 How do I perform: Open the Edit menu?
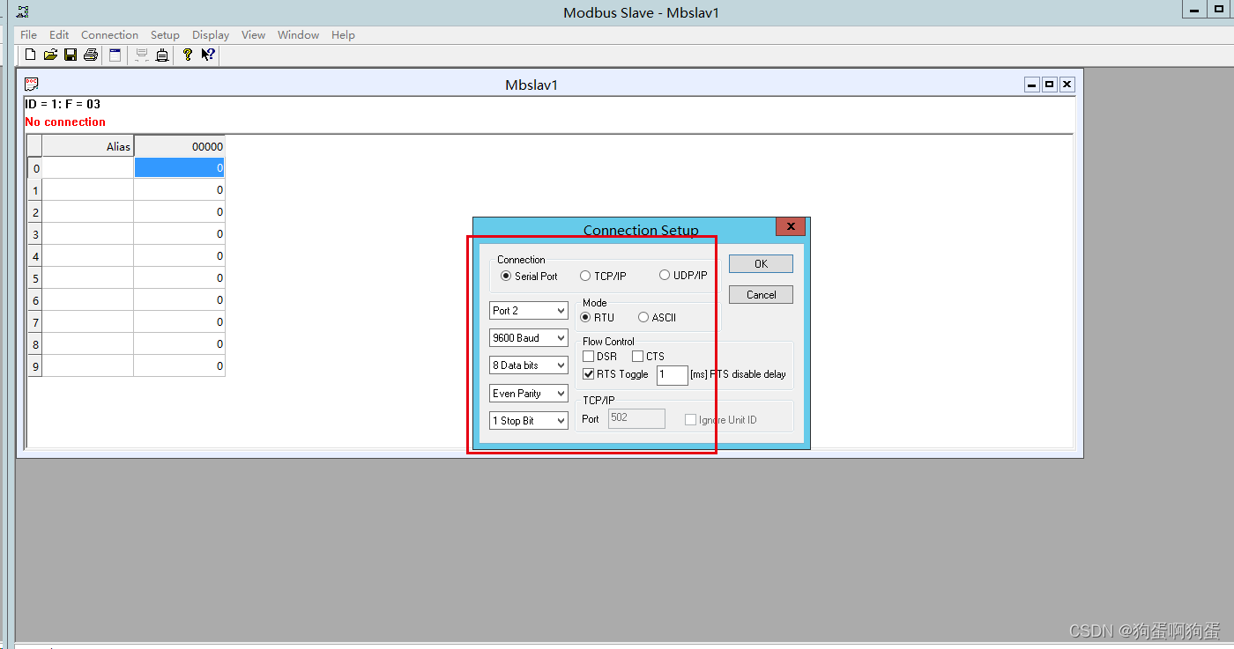pyautogui.click(x=59, y=35)
